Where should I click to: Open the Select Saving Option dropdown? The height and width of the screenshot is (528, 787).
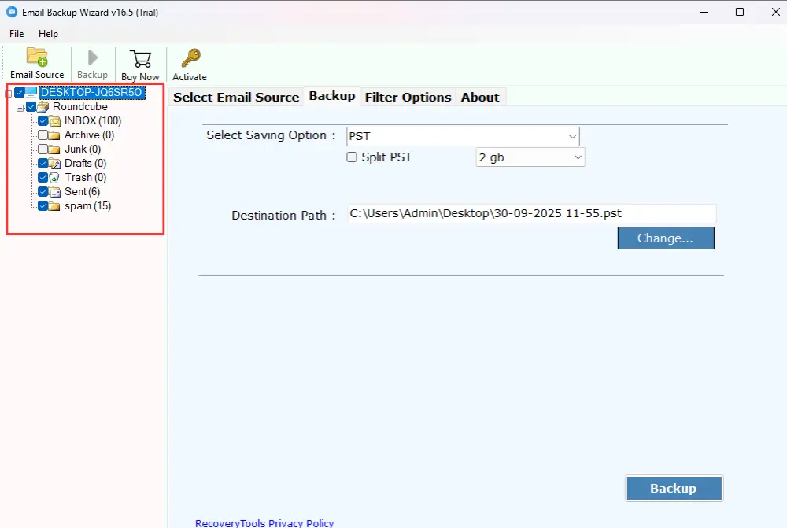pyautogui.click(x=463, y=136)
